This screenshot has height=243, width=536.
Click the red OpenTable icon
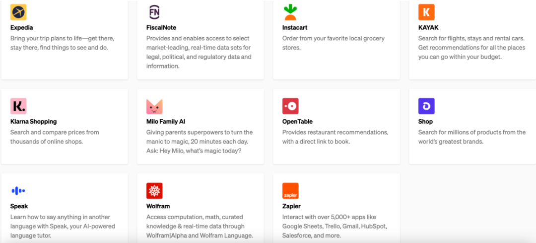(290, 106)
